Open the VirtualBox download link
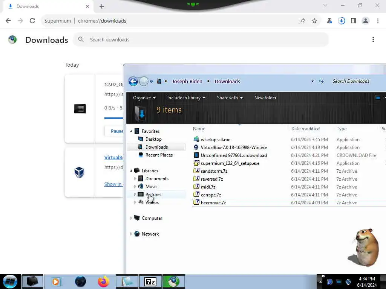 click(113, 158)
